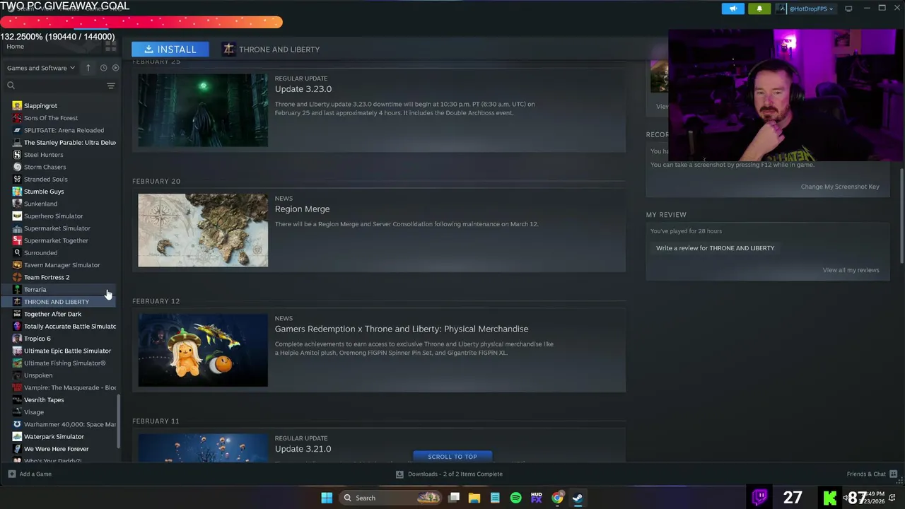Screen dimensions: 905x509
Task: Enter Big Picture mode monitor icon
Action: [848, 8]
